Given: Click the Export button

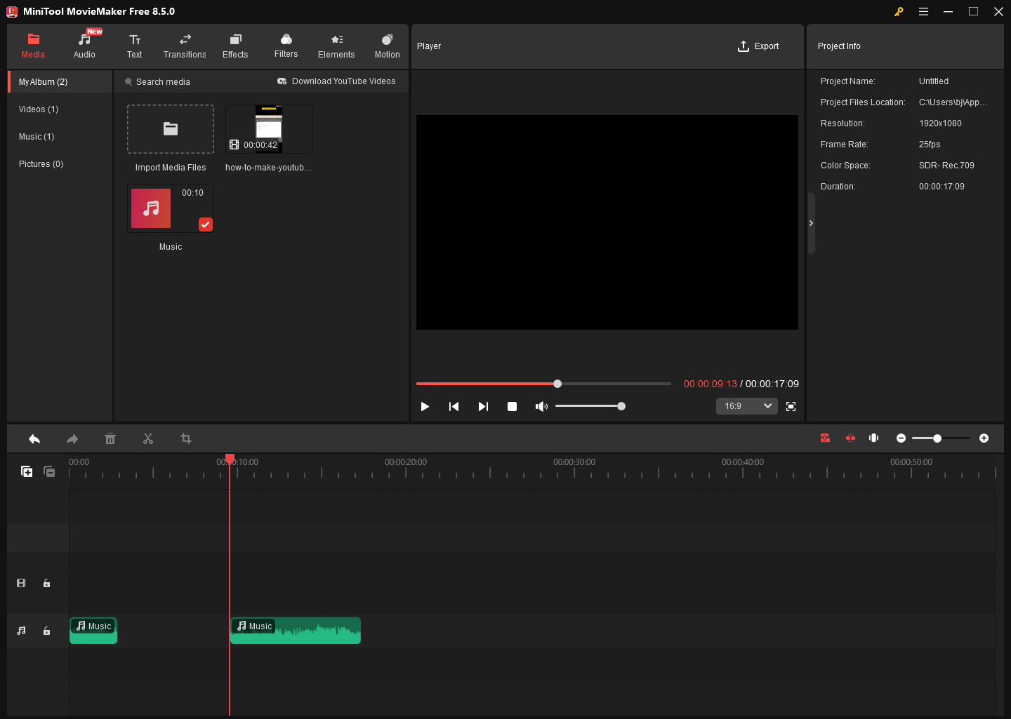Looking at the screenshot, I should [x=758, y=46].
